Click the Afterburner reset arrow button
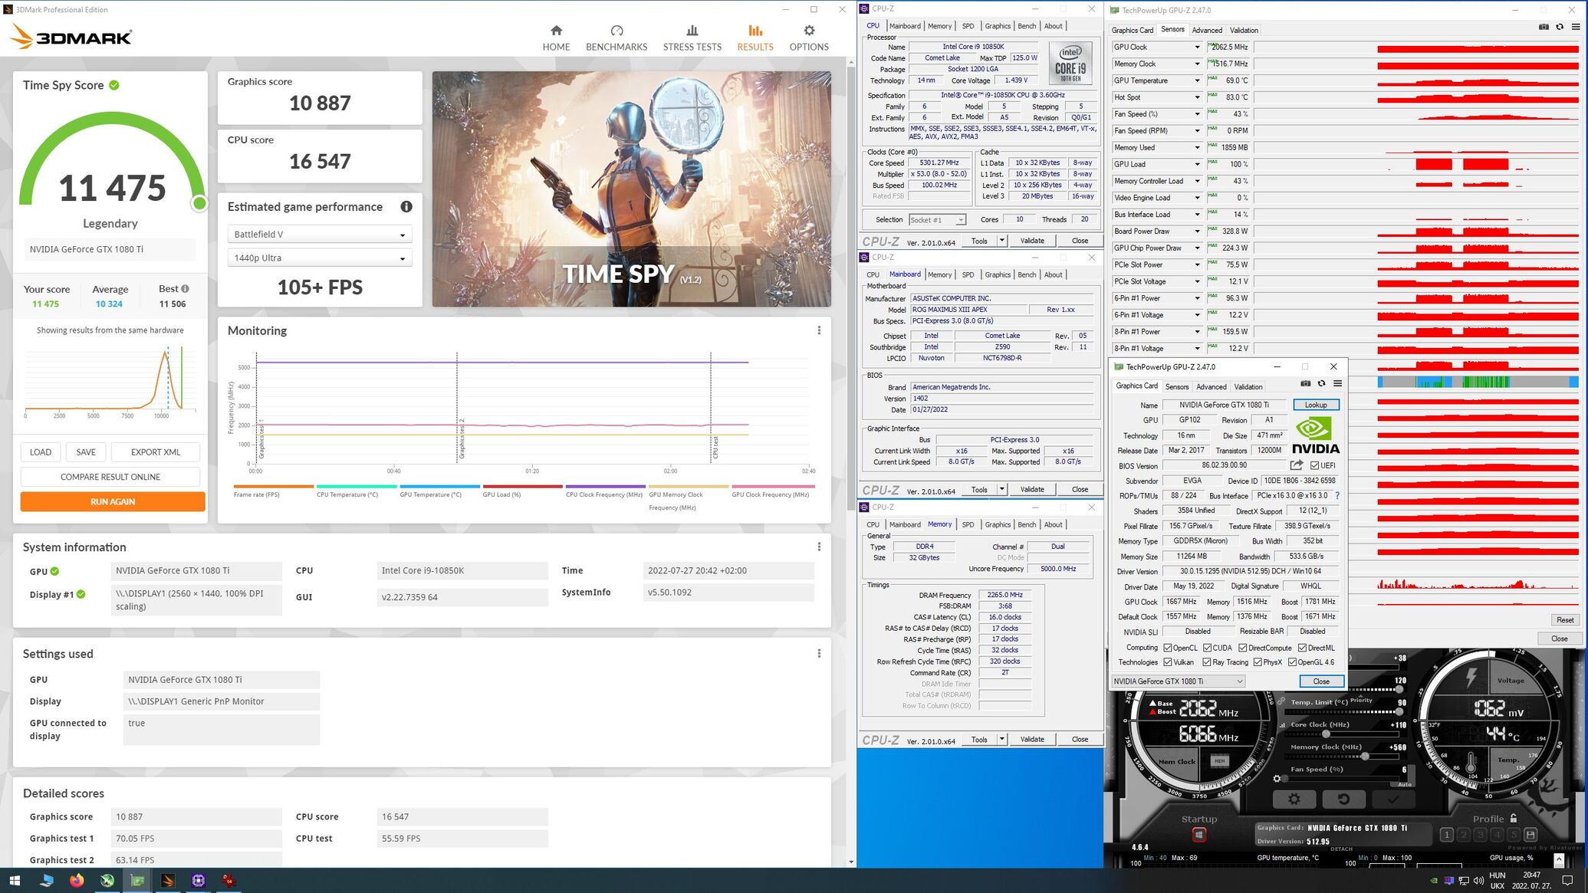 [1343, 799]
